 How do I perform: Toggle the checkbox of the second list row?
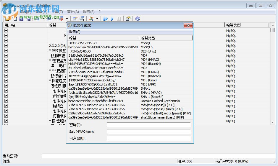coord(6,35)
